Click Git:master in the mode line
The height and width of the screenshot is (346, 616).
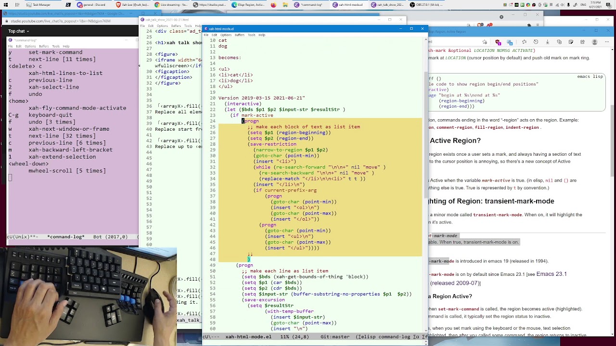(x=335, y=337)
